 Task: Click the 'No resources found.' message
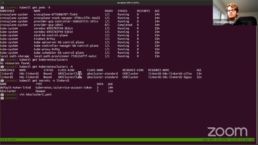(x=15, y=63)
